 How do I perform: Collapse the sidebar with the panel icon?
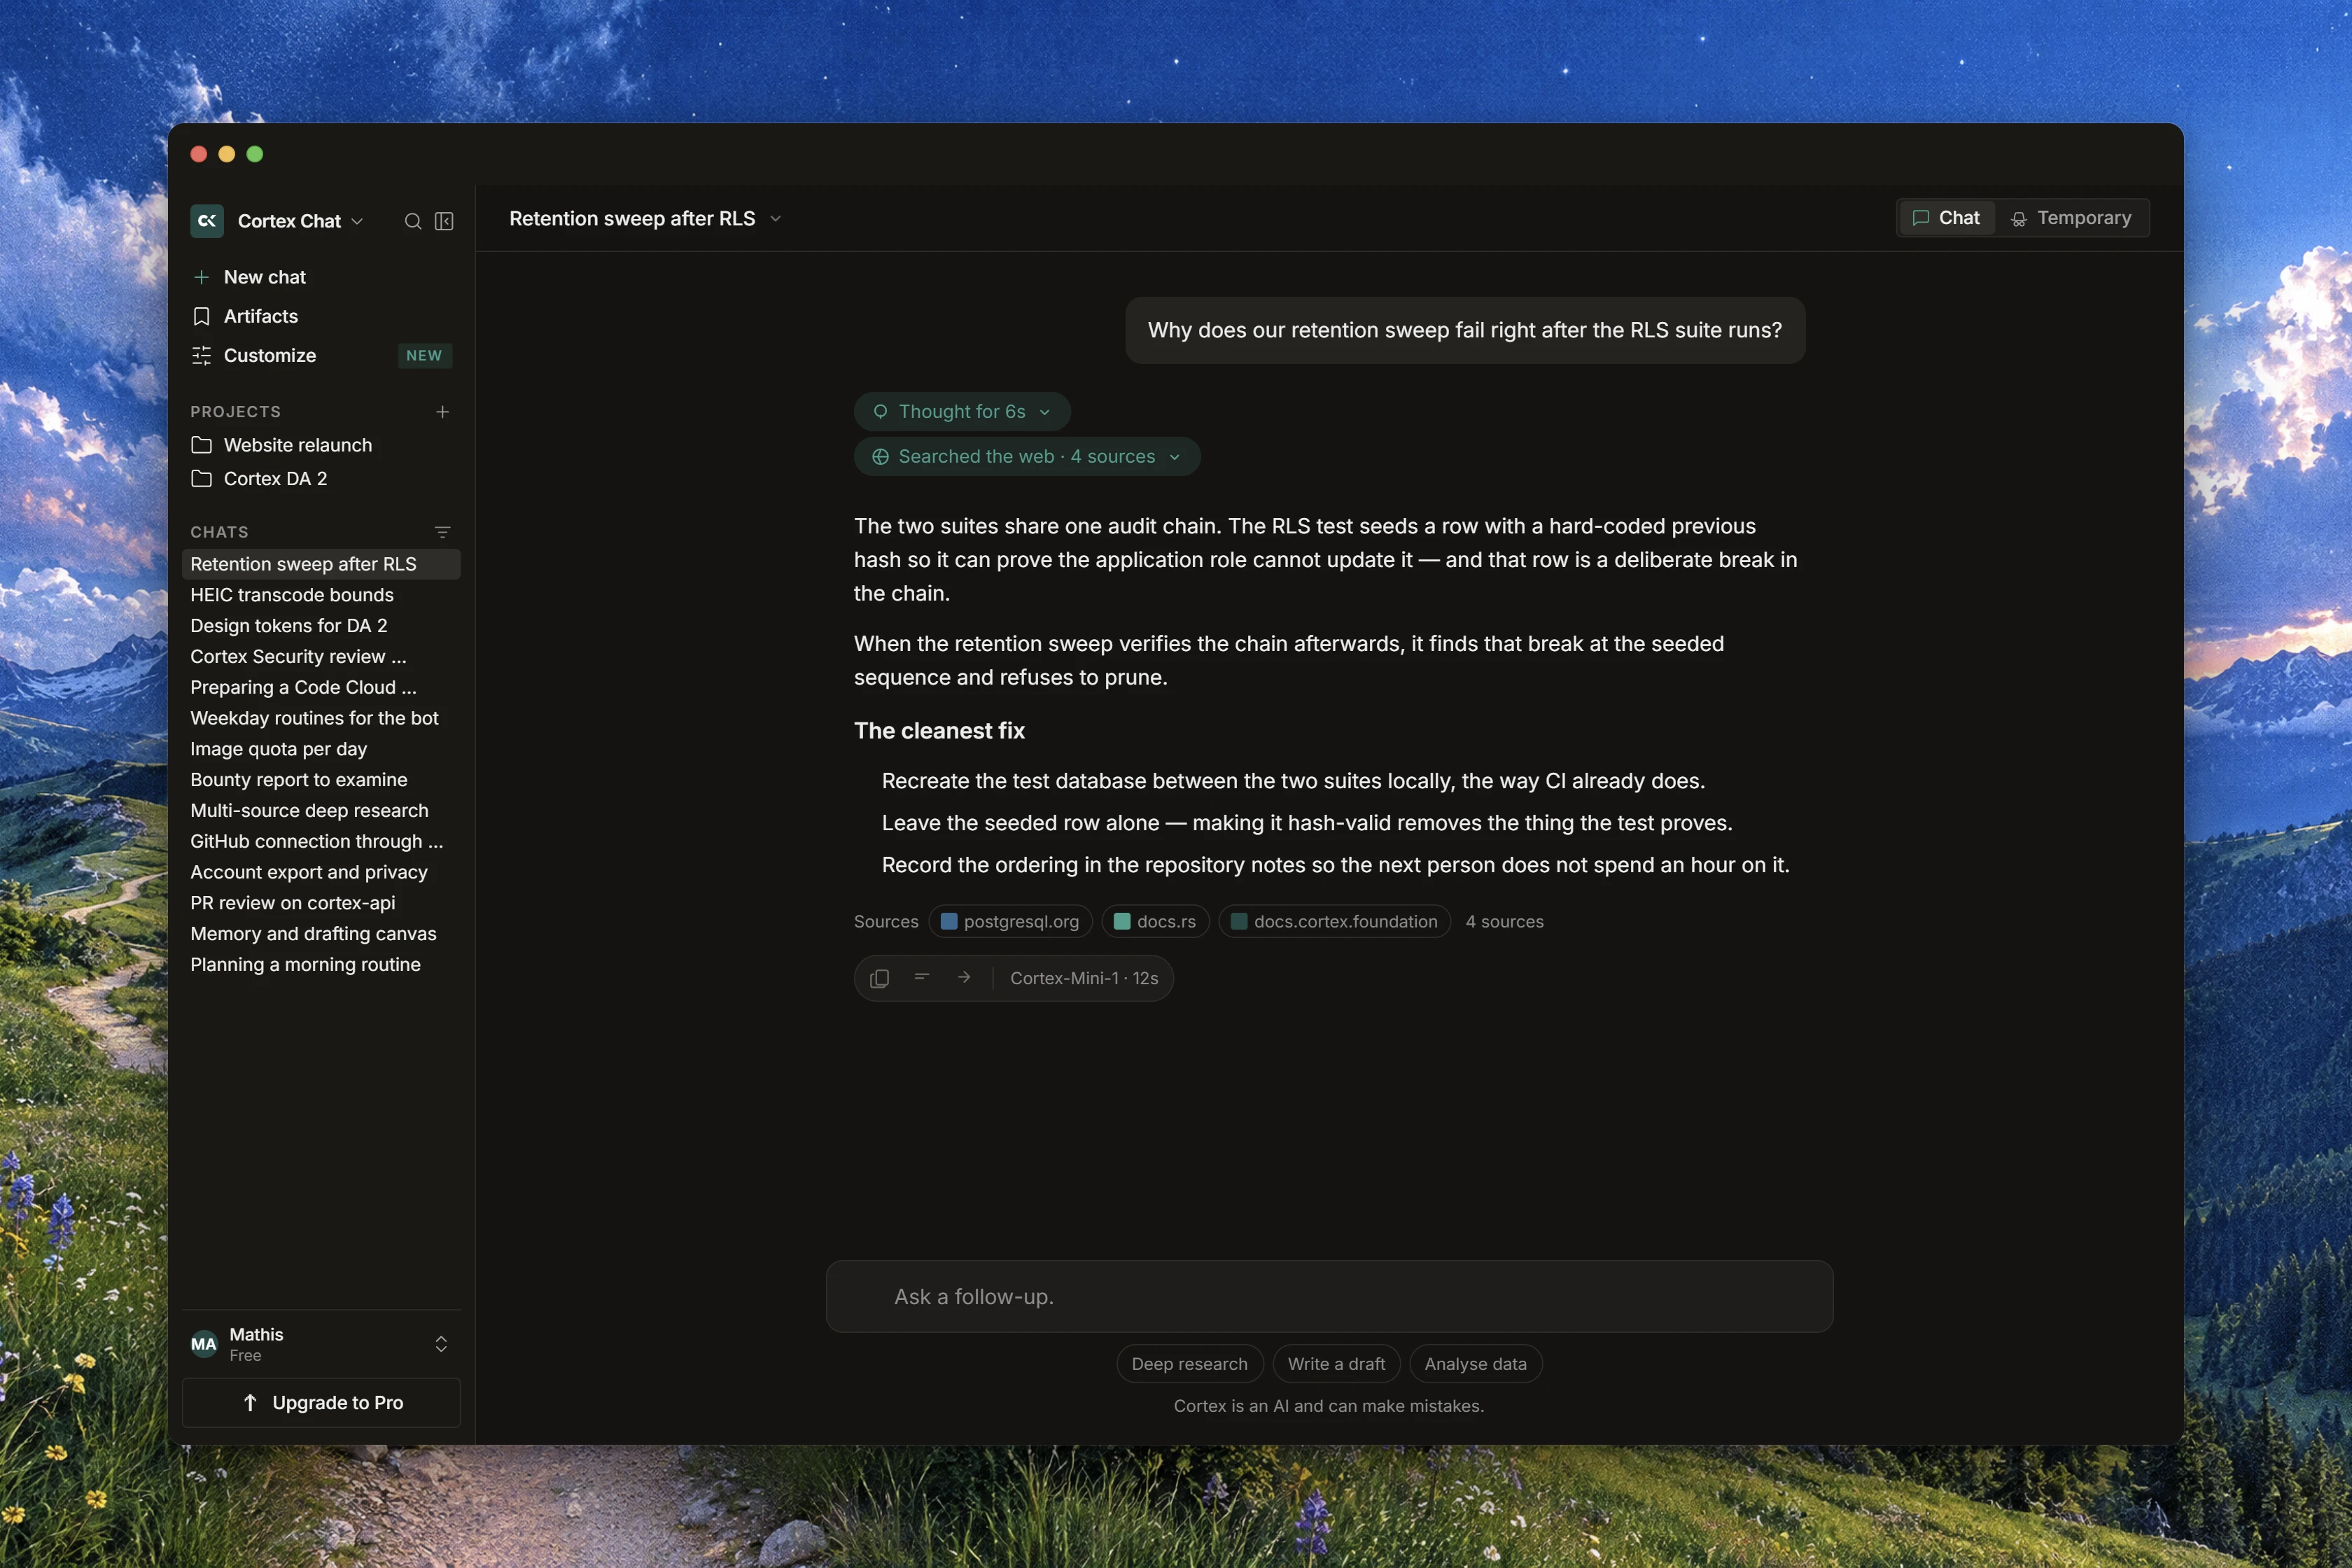(444, 221)
